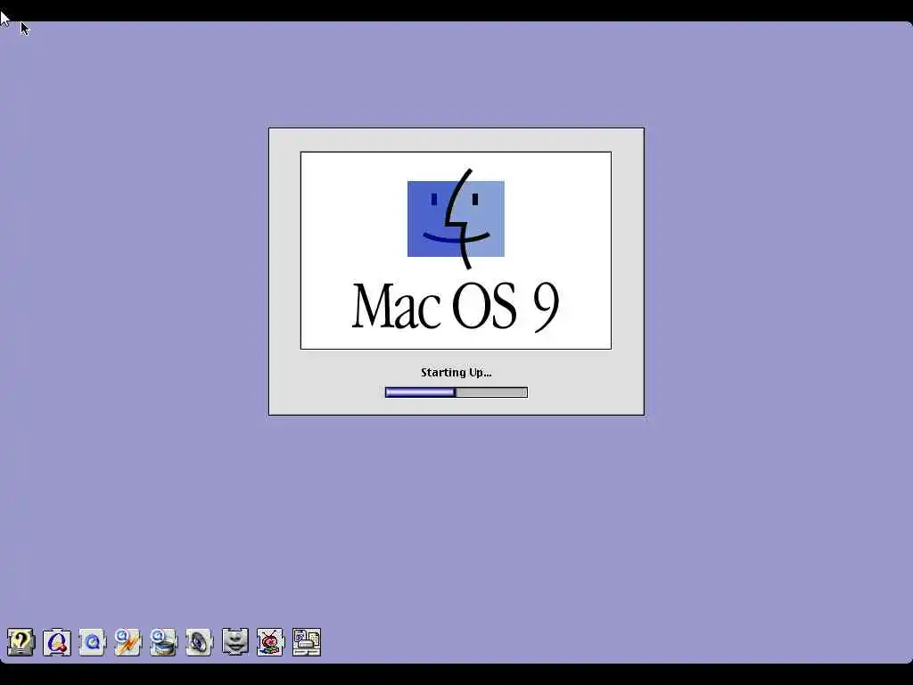Click the QuickTime VR drum-shaped extension icon
913x685 pixels.
(x=164, y=642)
